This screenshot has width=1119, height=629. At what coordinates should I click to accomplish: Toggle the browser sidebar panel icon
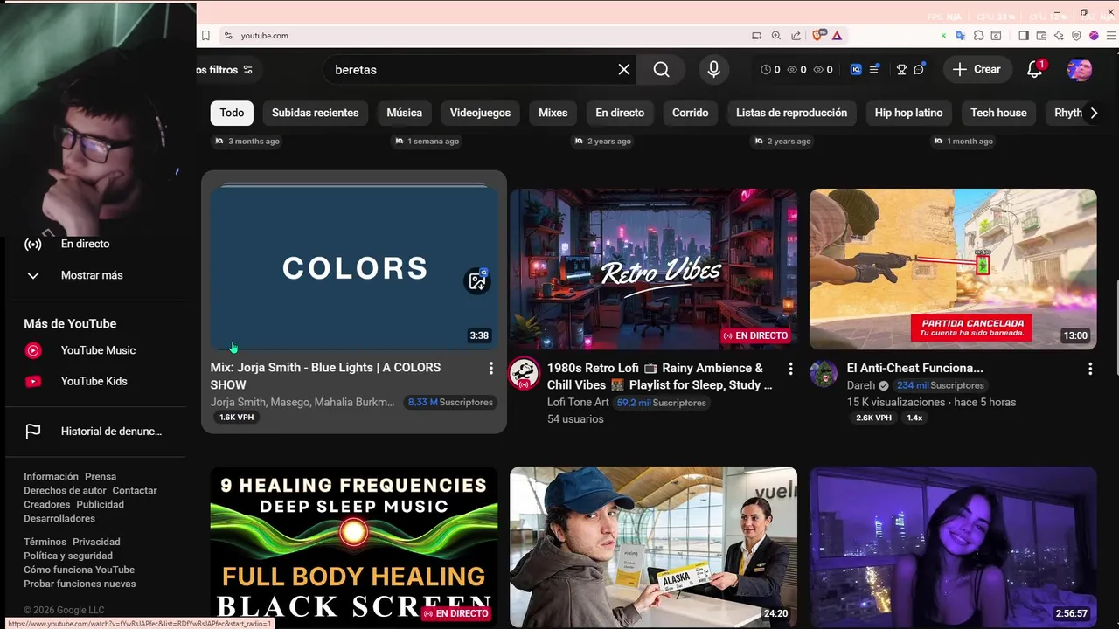1024,36
